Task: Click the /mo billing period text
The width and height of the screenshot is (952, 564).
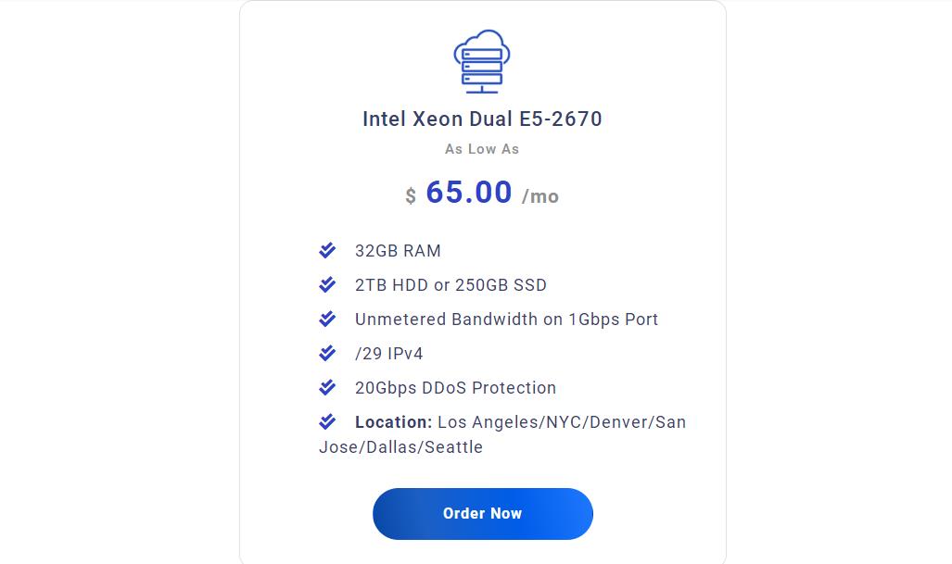Action: click(540, 196)
